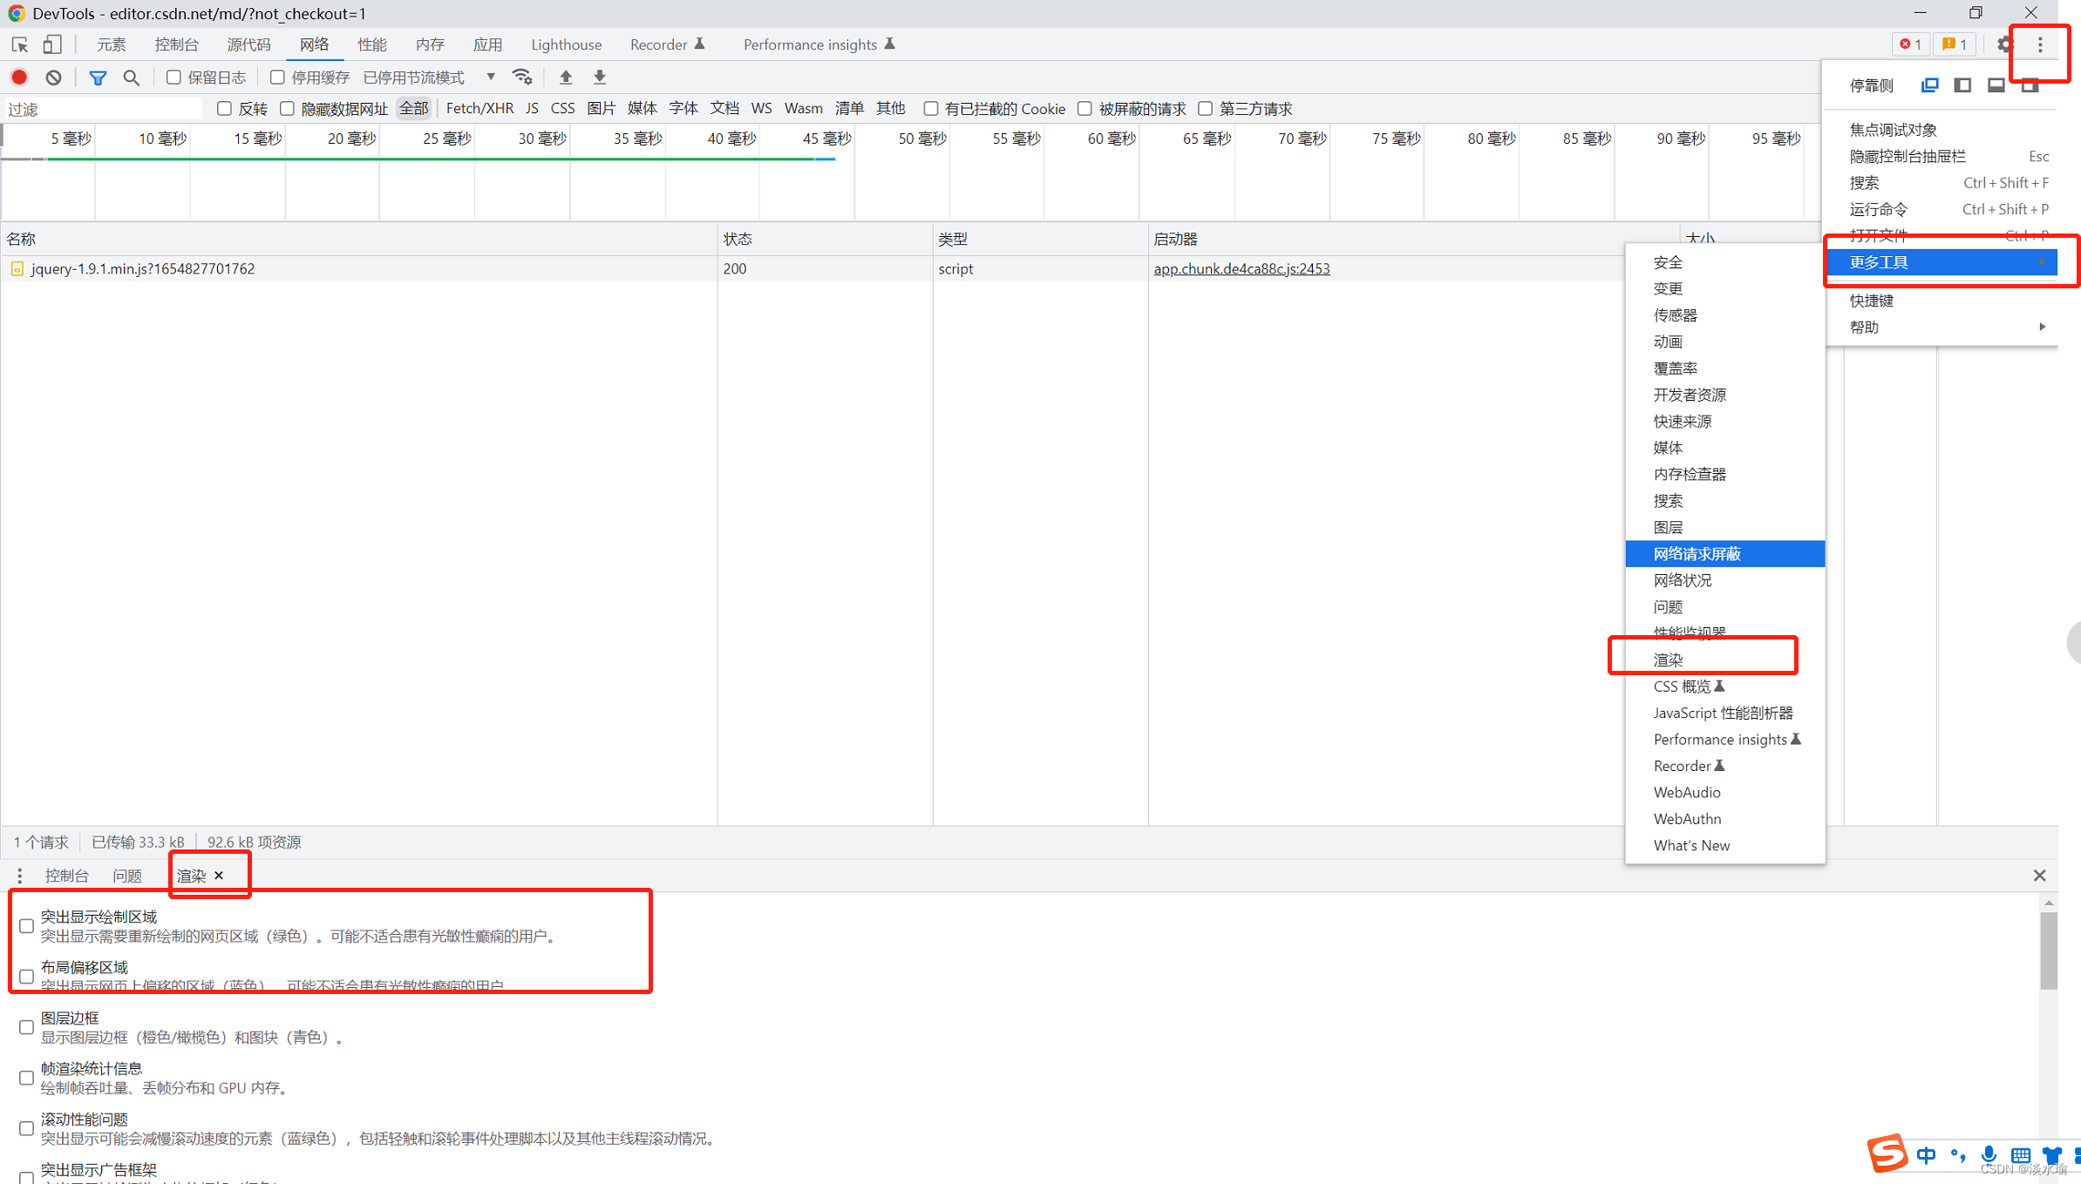The image size is (2081, 1184).
Task: Click the 45 毫秒 timeline overview marker
Action: click(826, 139)
